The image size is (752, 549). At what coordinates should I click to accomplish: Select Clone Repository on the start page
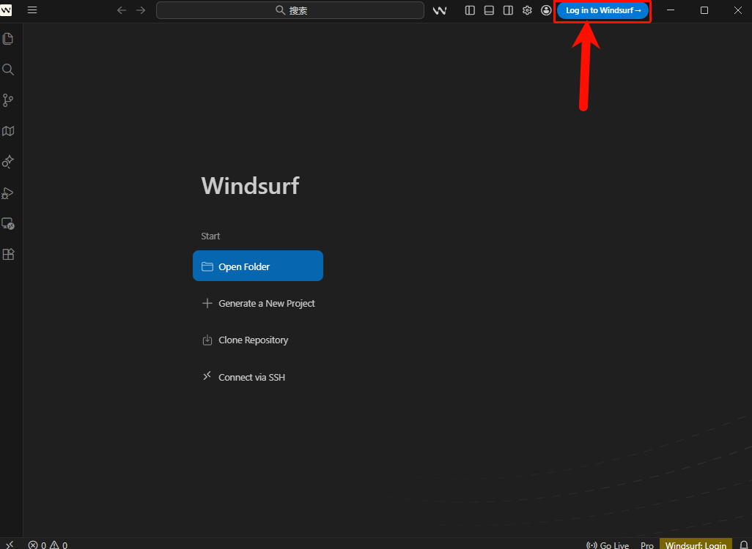(x=253, y=340)
